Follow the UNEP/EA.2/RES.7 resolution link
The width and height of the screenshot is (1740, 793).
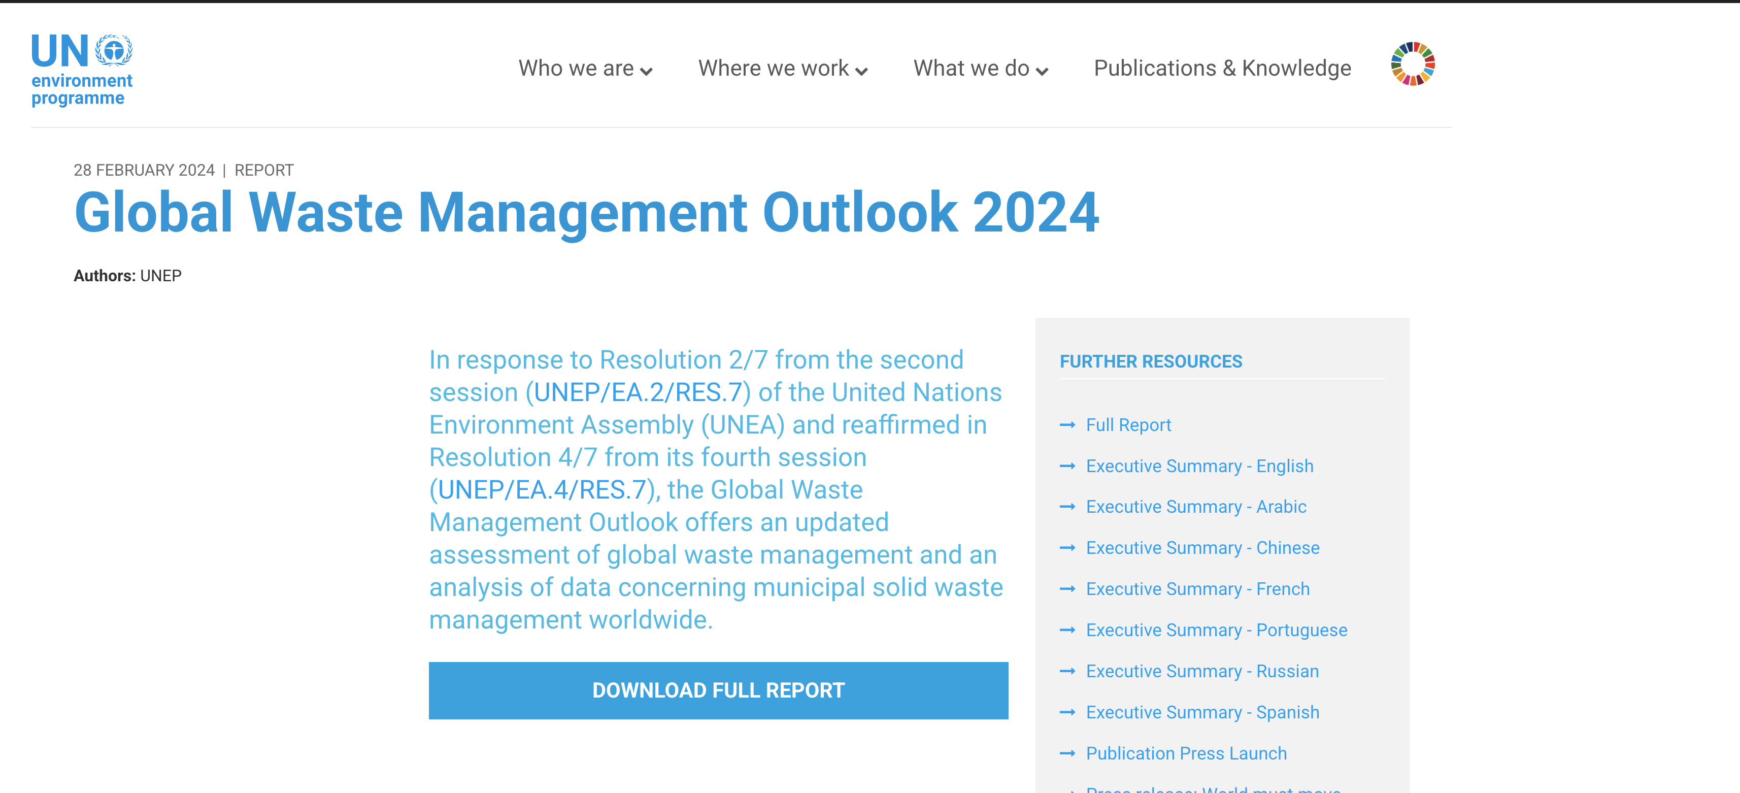pyautogui.click(x=639, y=392)
